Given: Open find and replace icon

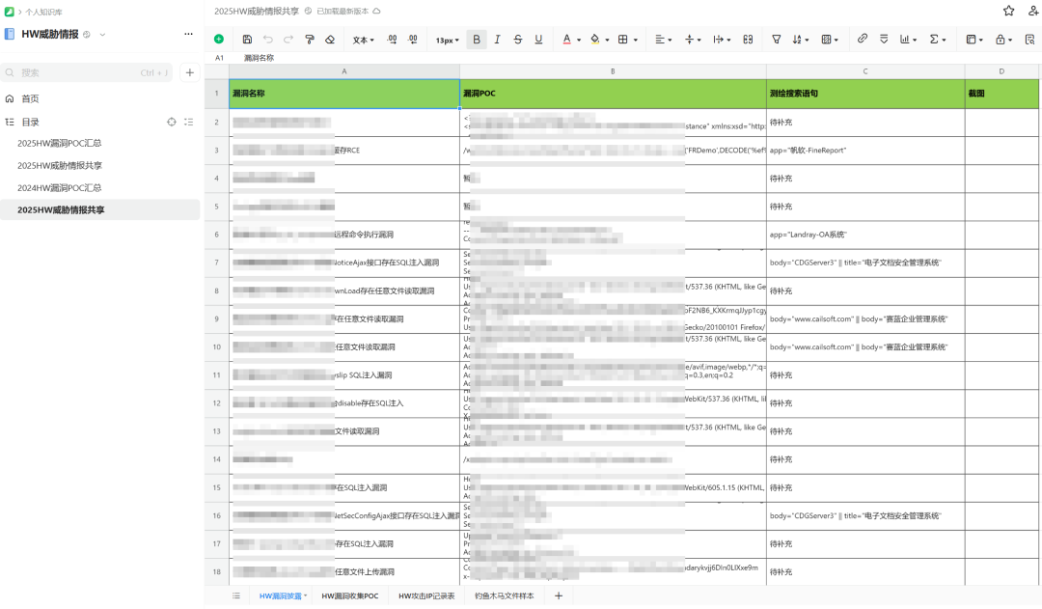Looking at the screenshot, I should point(1029,40).
